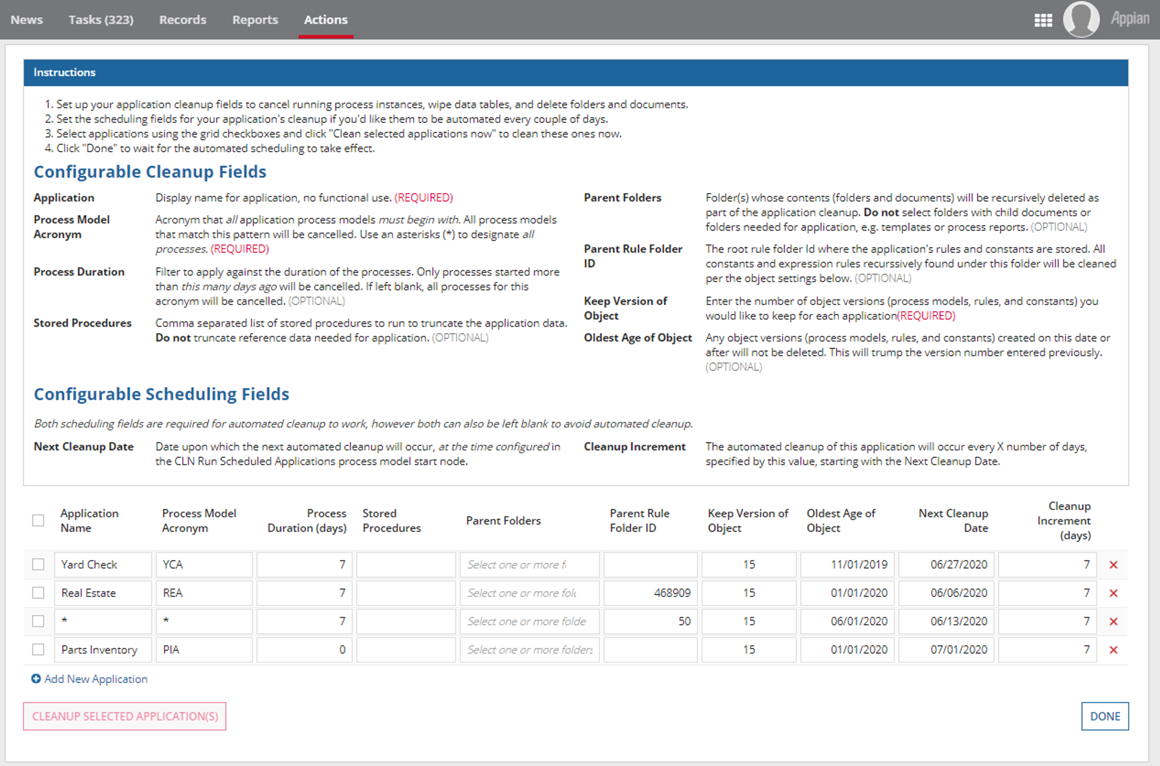Click the PIA process model acronym field

pyautogui.click(x=204, y=650)
